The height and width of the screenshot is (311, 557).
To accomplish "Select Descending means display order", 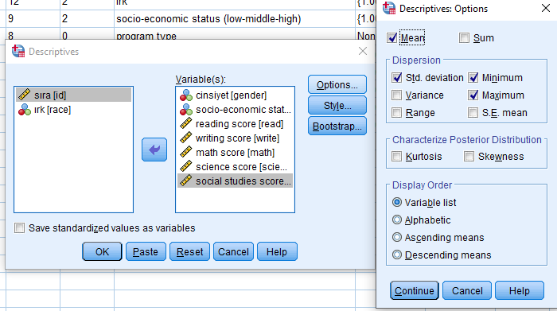I will [397, 255].
